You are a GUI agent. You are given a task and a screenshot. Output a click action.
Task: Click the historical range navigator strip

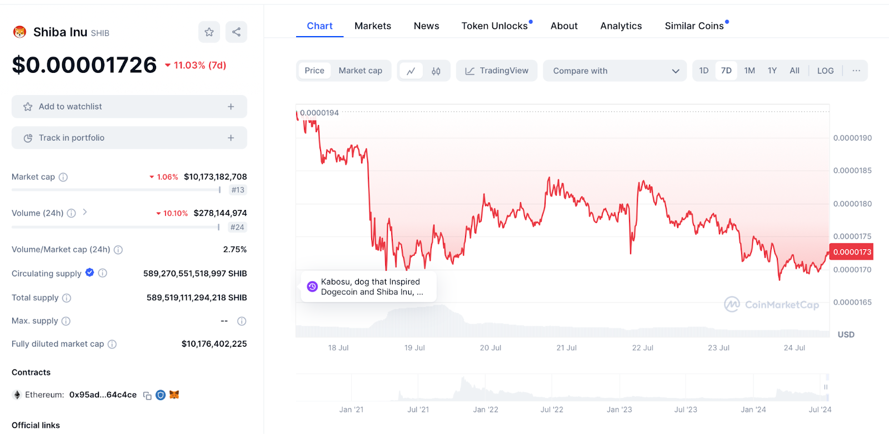(x=562, y=387)
